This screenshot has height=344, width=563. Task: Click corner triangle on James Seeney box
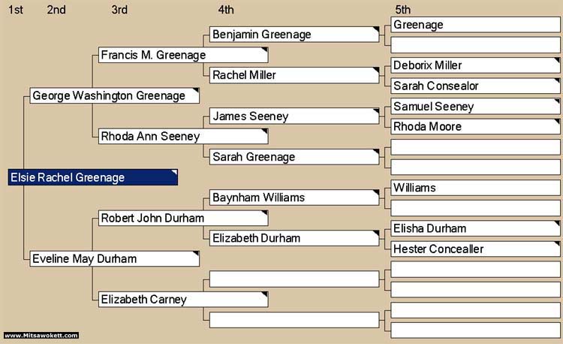[376, 110]
